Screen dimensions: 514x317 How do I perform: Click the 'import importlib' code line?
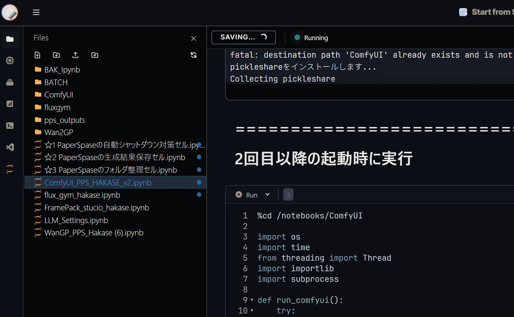pyautogui.click(x=296, y=269)
